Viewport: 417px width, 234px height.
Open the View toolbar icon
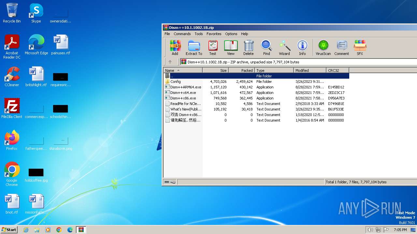[231, 47]
